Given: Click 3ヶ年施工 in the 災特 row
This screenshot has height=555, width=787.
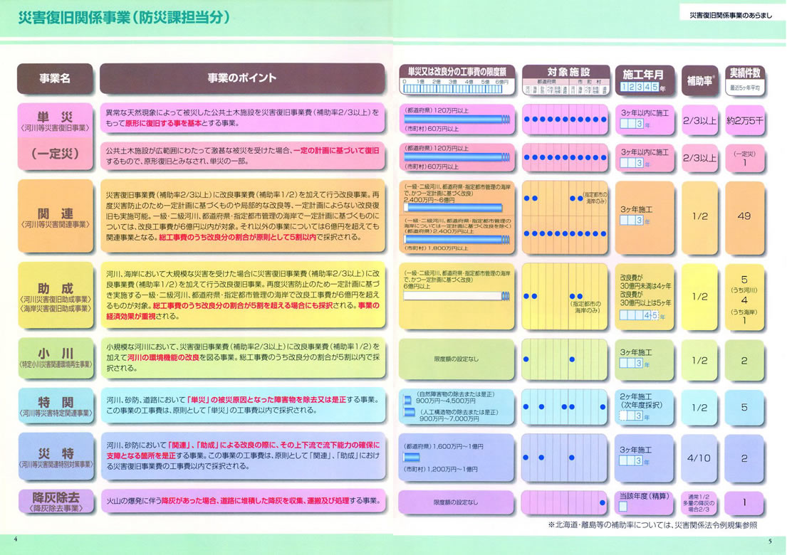Looking at the screenshot, I should [x=635, y=450].
